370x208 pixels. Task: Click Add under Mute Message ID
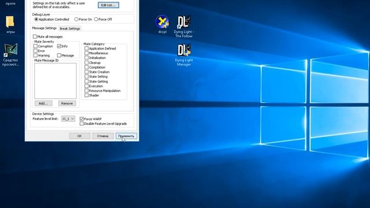[43, 103]
